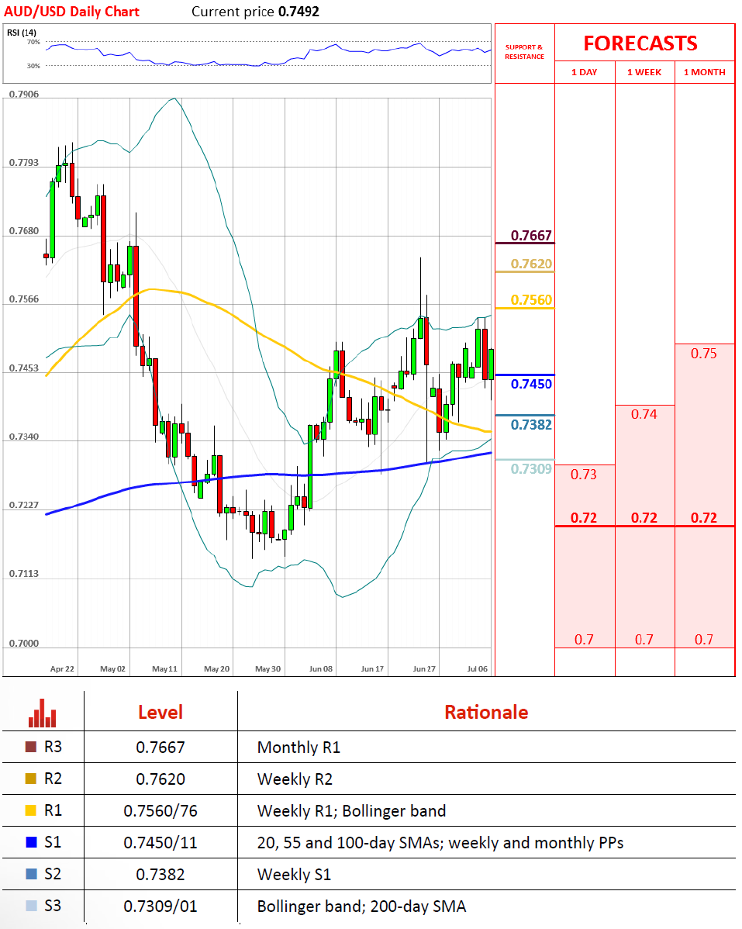Select the 0.7450 blue support label

[x=531, y=384]
